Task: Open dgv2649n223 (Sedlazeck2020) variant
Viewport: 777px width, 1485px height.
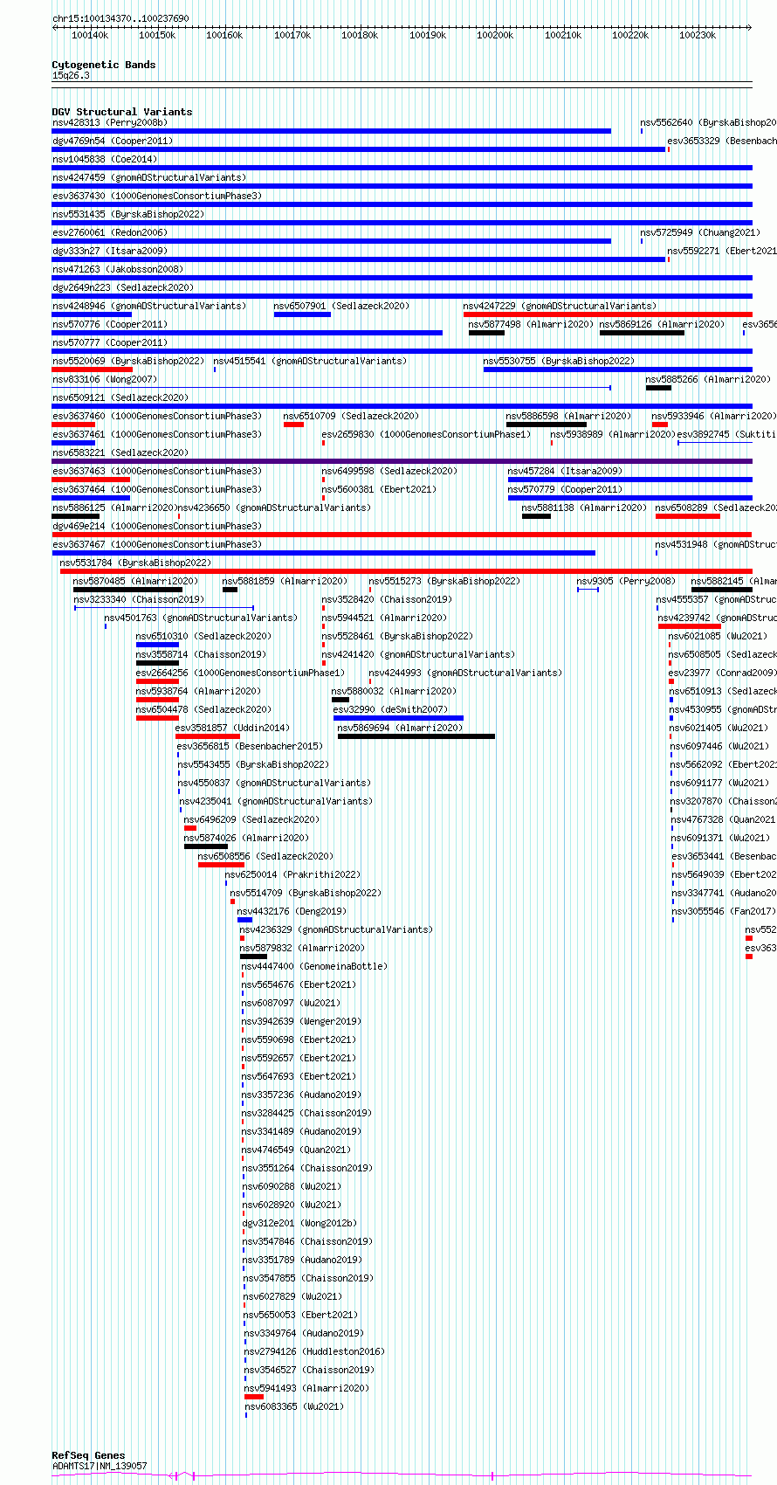Action: coord(123,288)
